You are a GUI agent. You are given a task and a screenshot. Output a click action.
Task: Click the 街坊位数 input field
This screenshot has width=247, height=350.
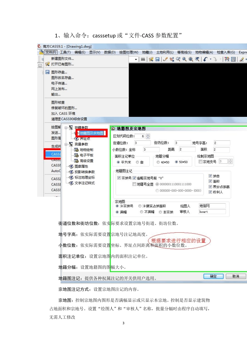point(183,143)
